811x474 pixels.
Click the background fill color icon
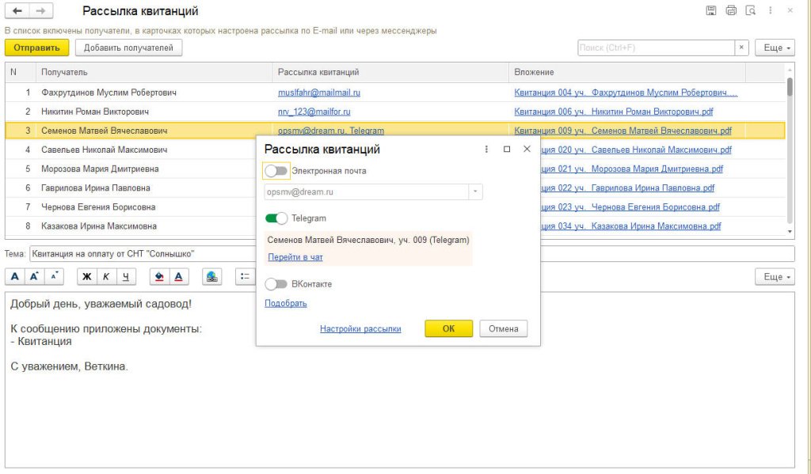coord(159,277)
